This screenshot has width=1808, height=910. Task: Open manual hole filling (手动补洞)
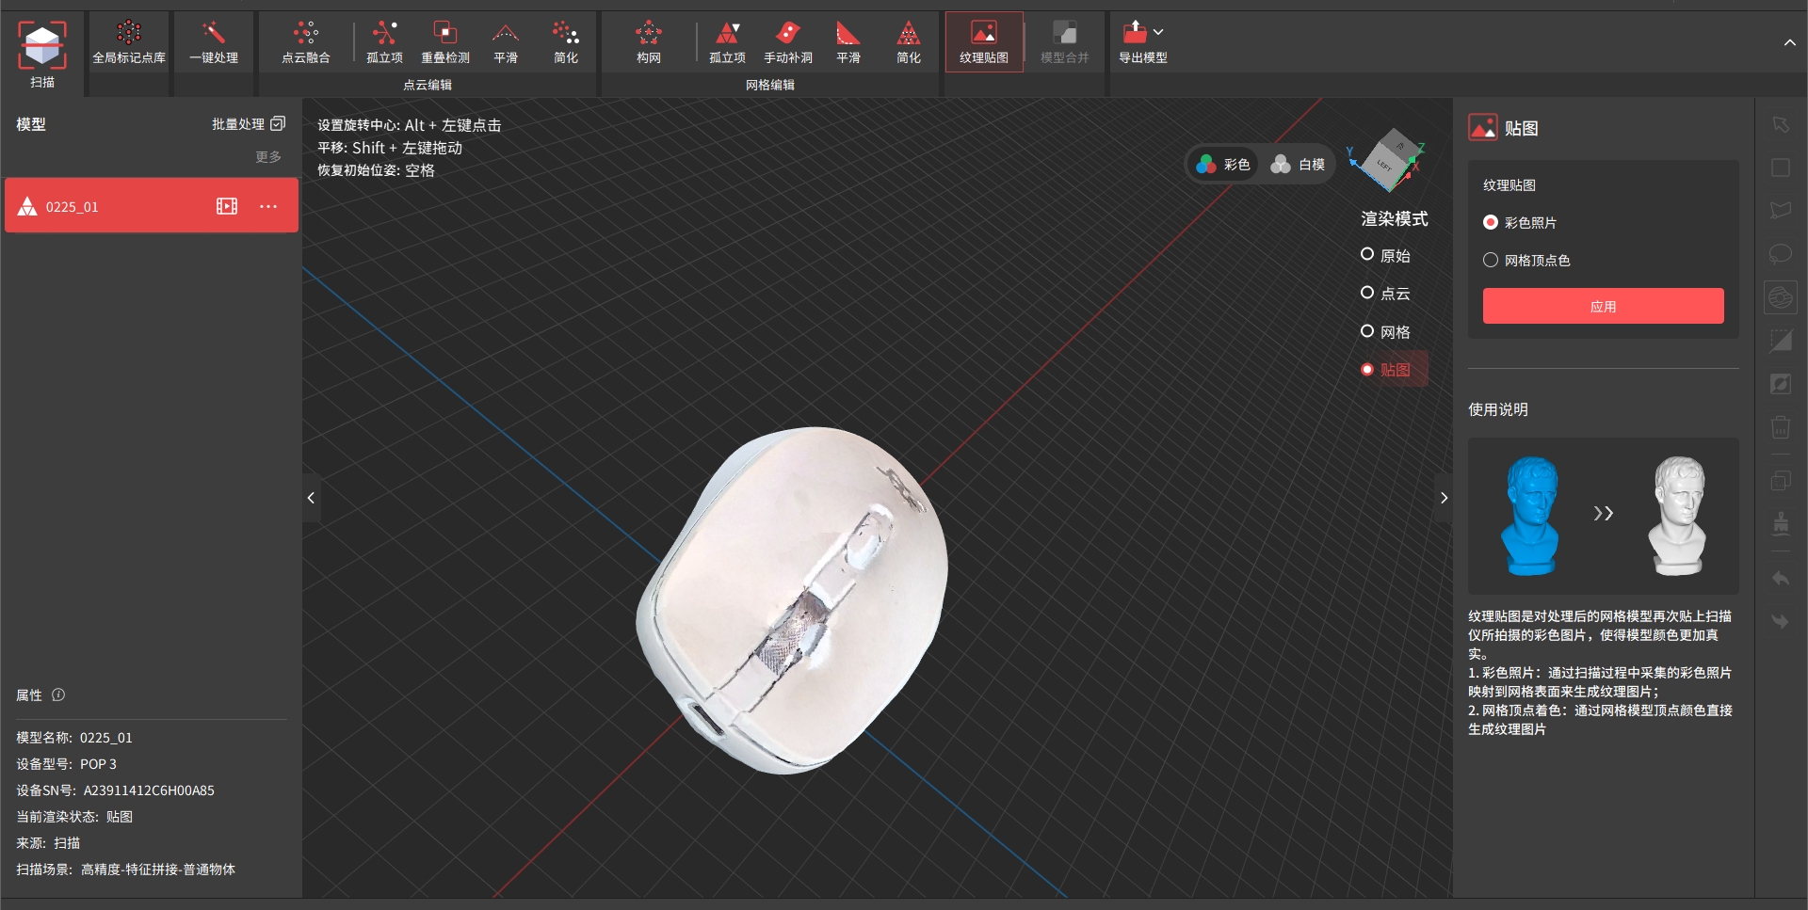788,44
